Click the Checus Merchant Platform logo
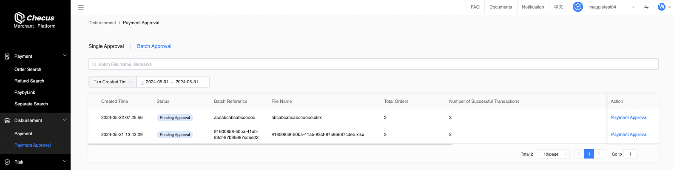This screenshot has width=674, height=170. click(34, 20)
